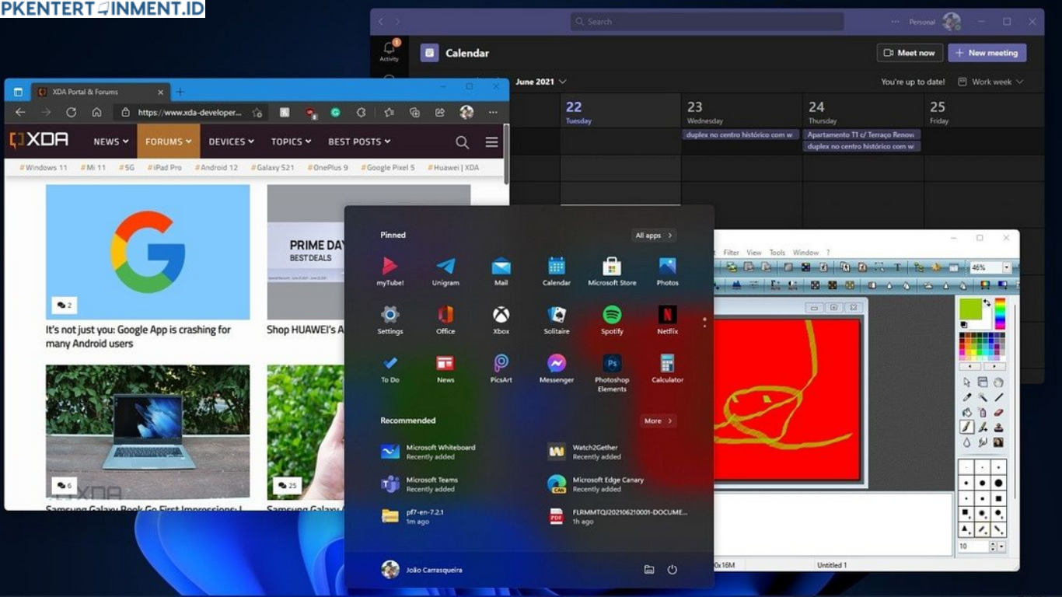Expand the FORUMS dropdown on XDA
The height and width of the screenshot is (597, 1062).
pyautogui.click(x=169, y=141)
